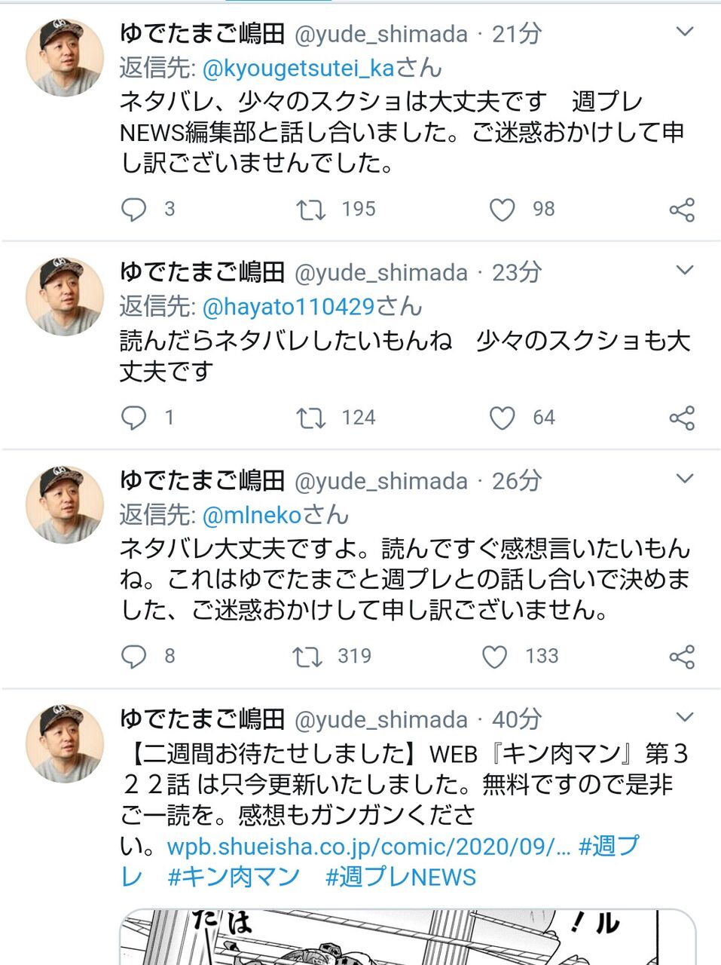Expand options for the 23分 tweet

click(x=684, y=270)
